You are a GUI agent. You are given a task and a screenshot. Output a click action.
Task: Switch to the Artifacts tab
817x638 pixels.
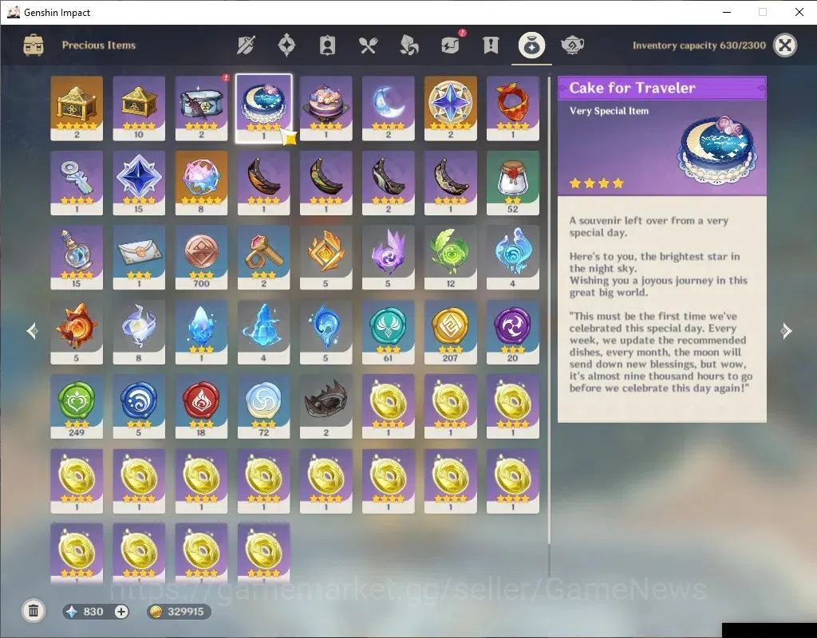[286, 45]
